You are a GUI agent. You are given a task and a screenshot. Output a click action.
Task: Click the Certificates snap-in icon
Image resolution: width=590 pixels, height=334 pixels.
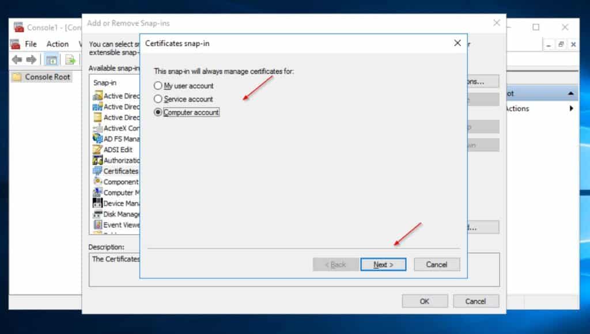tap(97, 171)
